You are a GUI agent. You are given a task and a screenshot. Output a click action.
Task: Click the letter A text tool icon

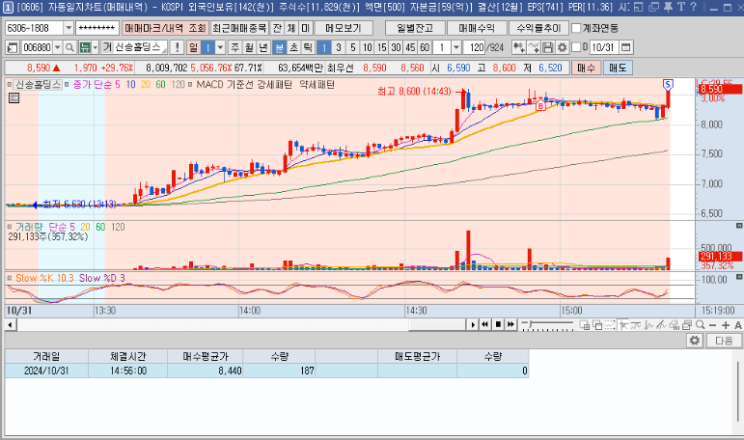tap(738, 325)
